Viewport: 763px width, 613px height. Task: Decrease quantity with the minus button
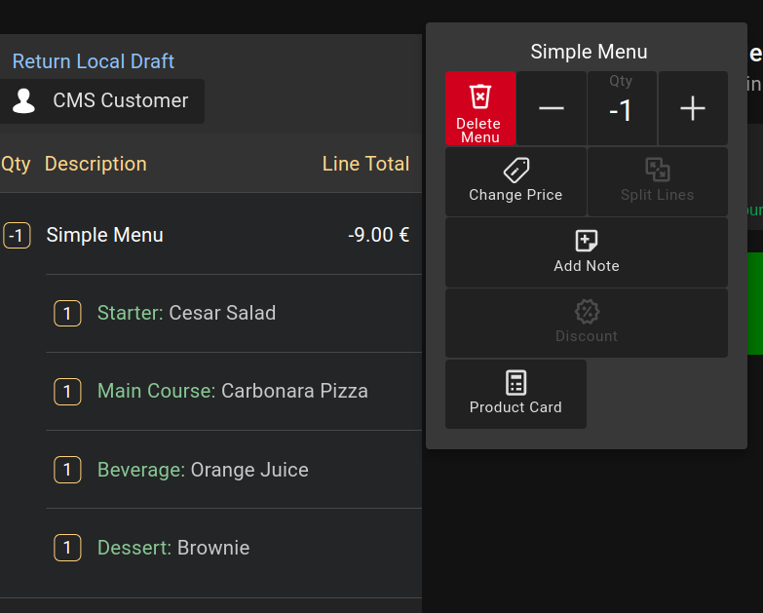pyautogui.click(x=552, y=108)
